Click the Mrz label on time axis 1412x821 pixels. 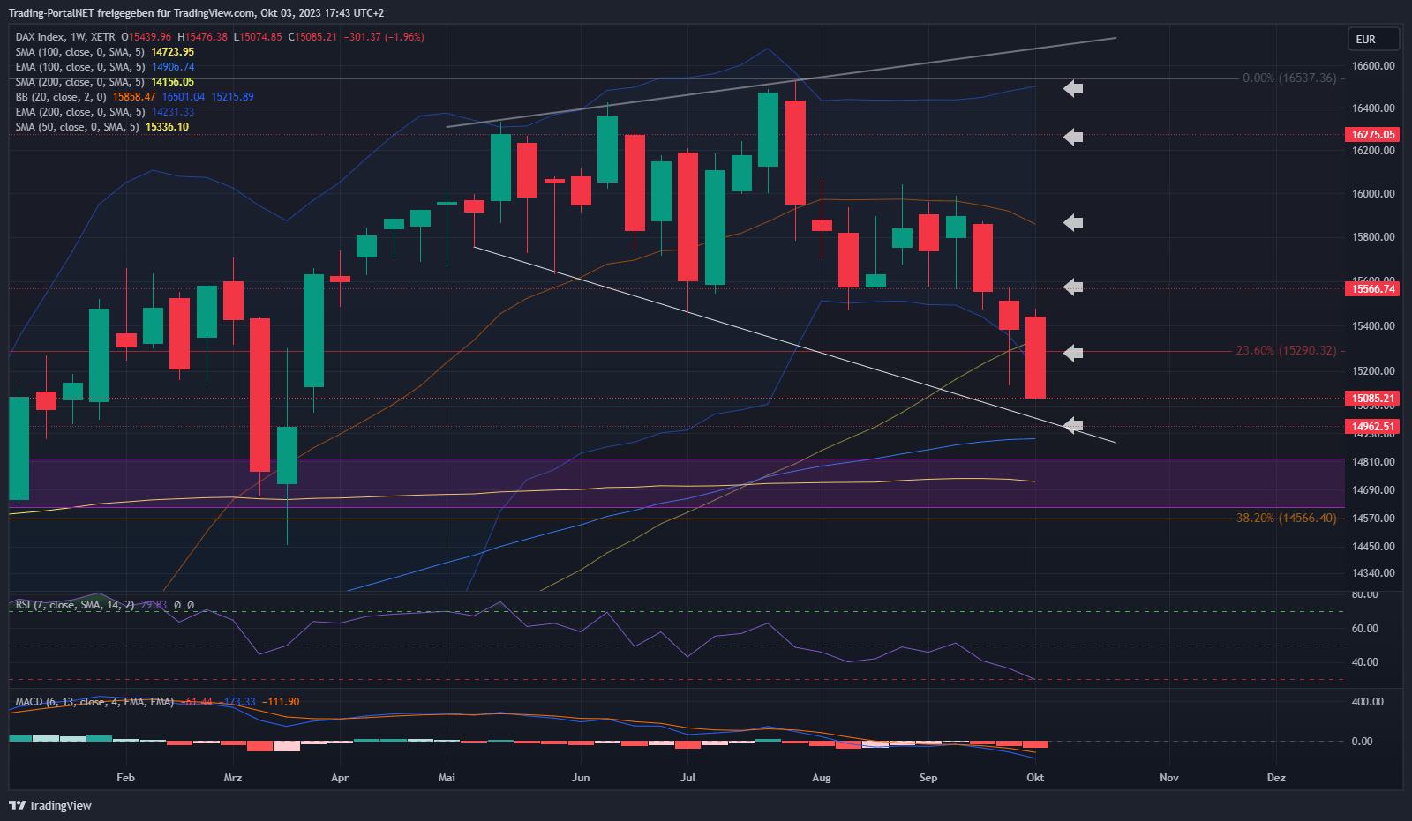click(233, 778)
